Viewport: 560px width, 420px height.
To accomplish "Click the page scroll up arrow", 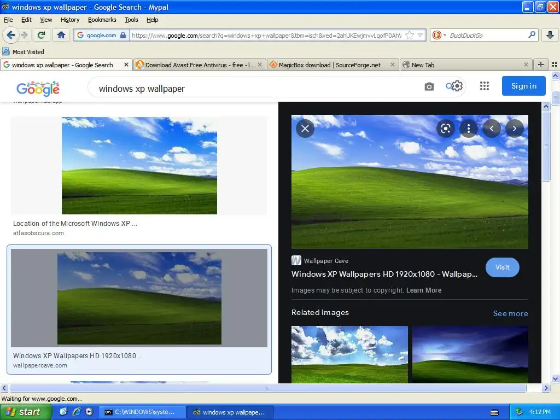I will (555, 75).
